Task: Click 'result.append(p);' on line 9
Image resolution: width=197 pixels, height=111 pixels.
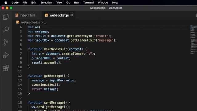Action: tap(46, 63)
